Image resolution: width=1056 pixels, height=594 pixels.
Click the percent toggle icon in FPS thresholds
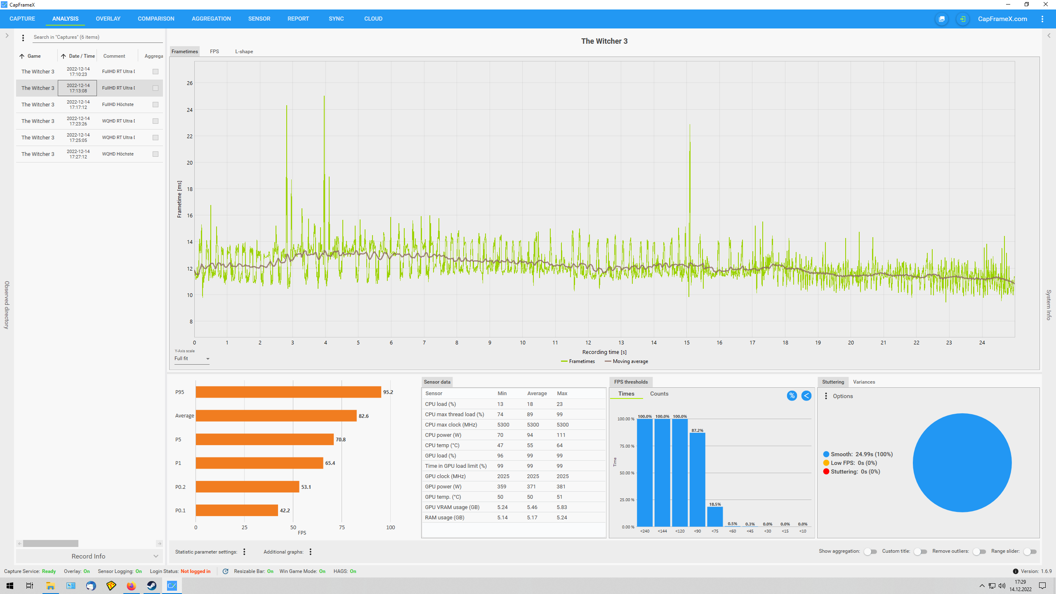coord(792,396)
